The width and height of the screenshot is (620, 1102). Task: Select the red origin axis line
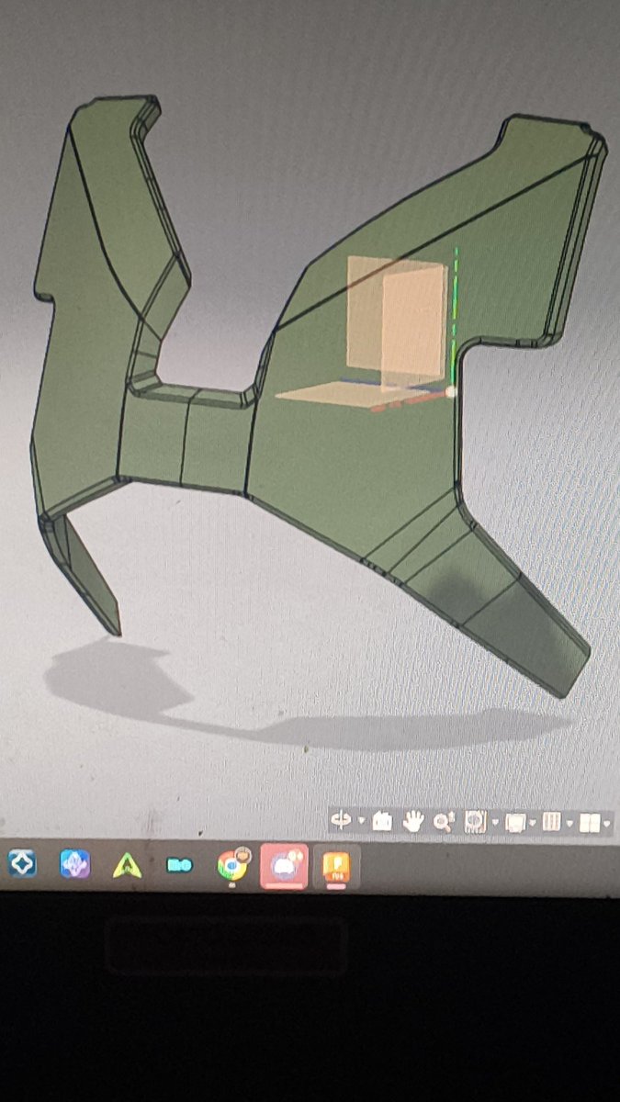point(409,401)
